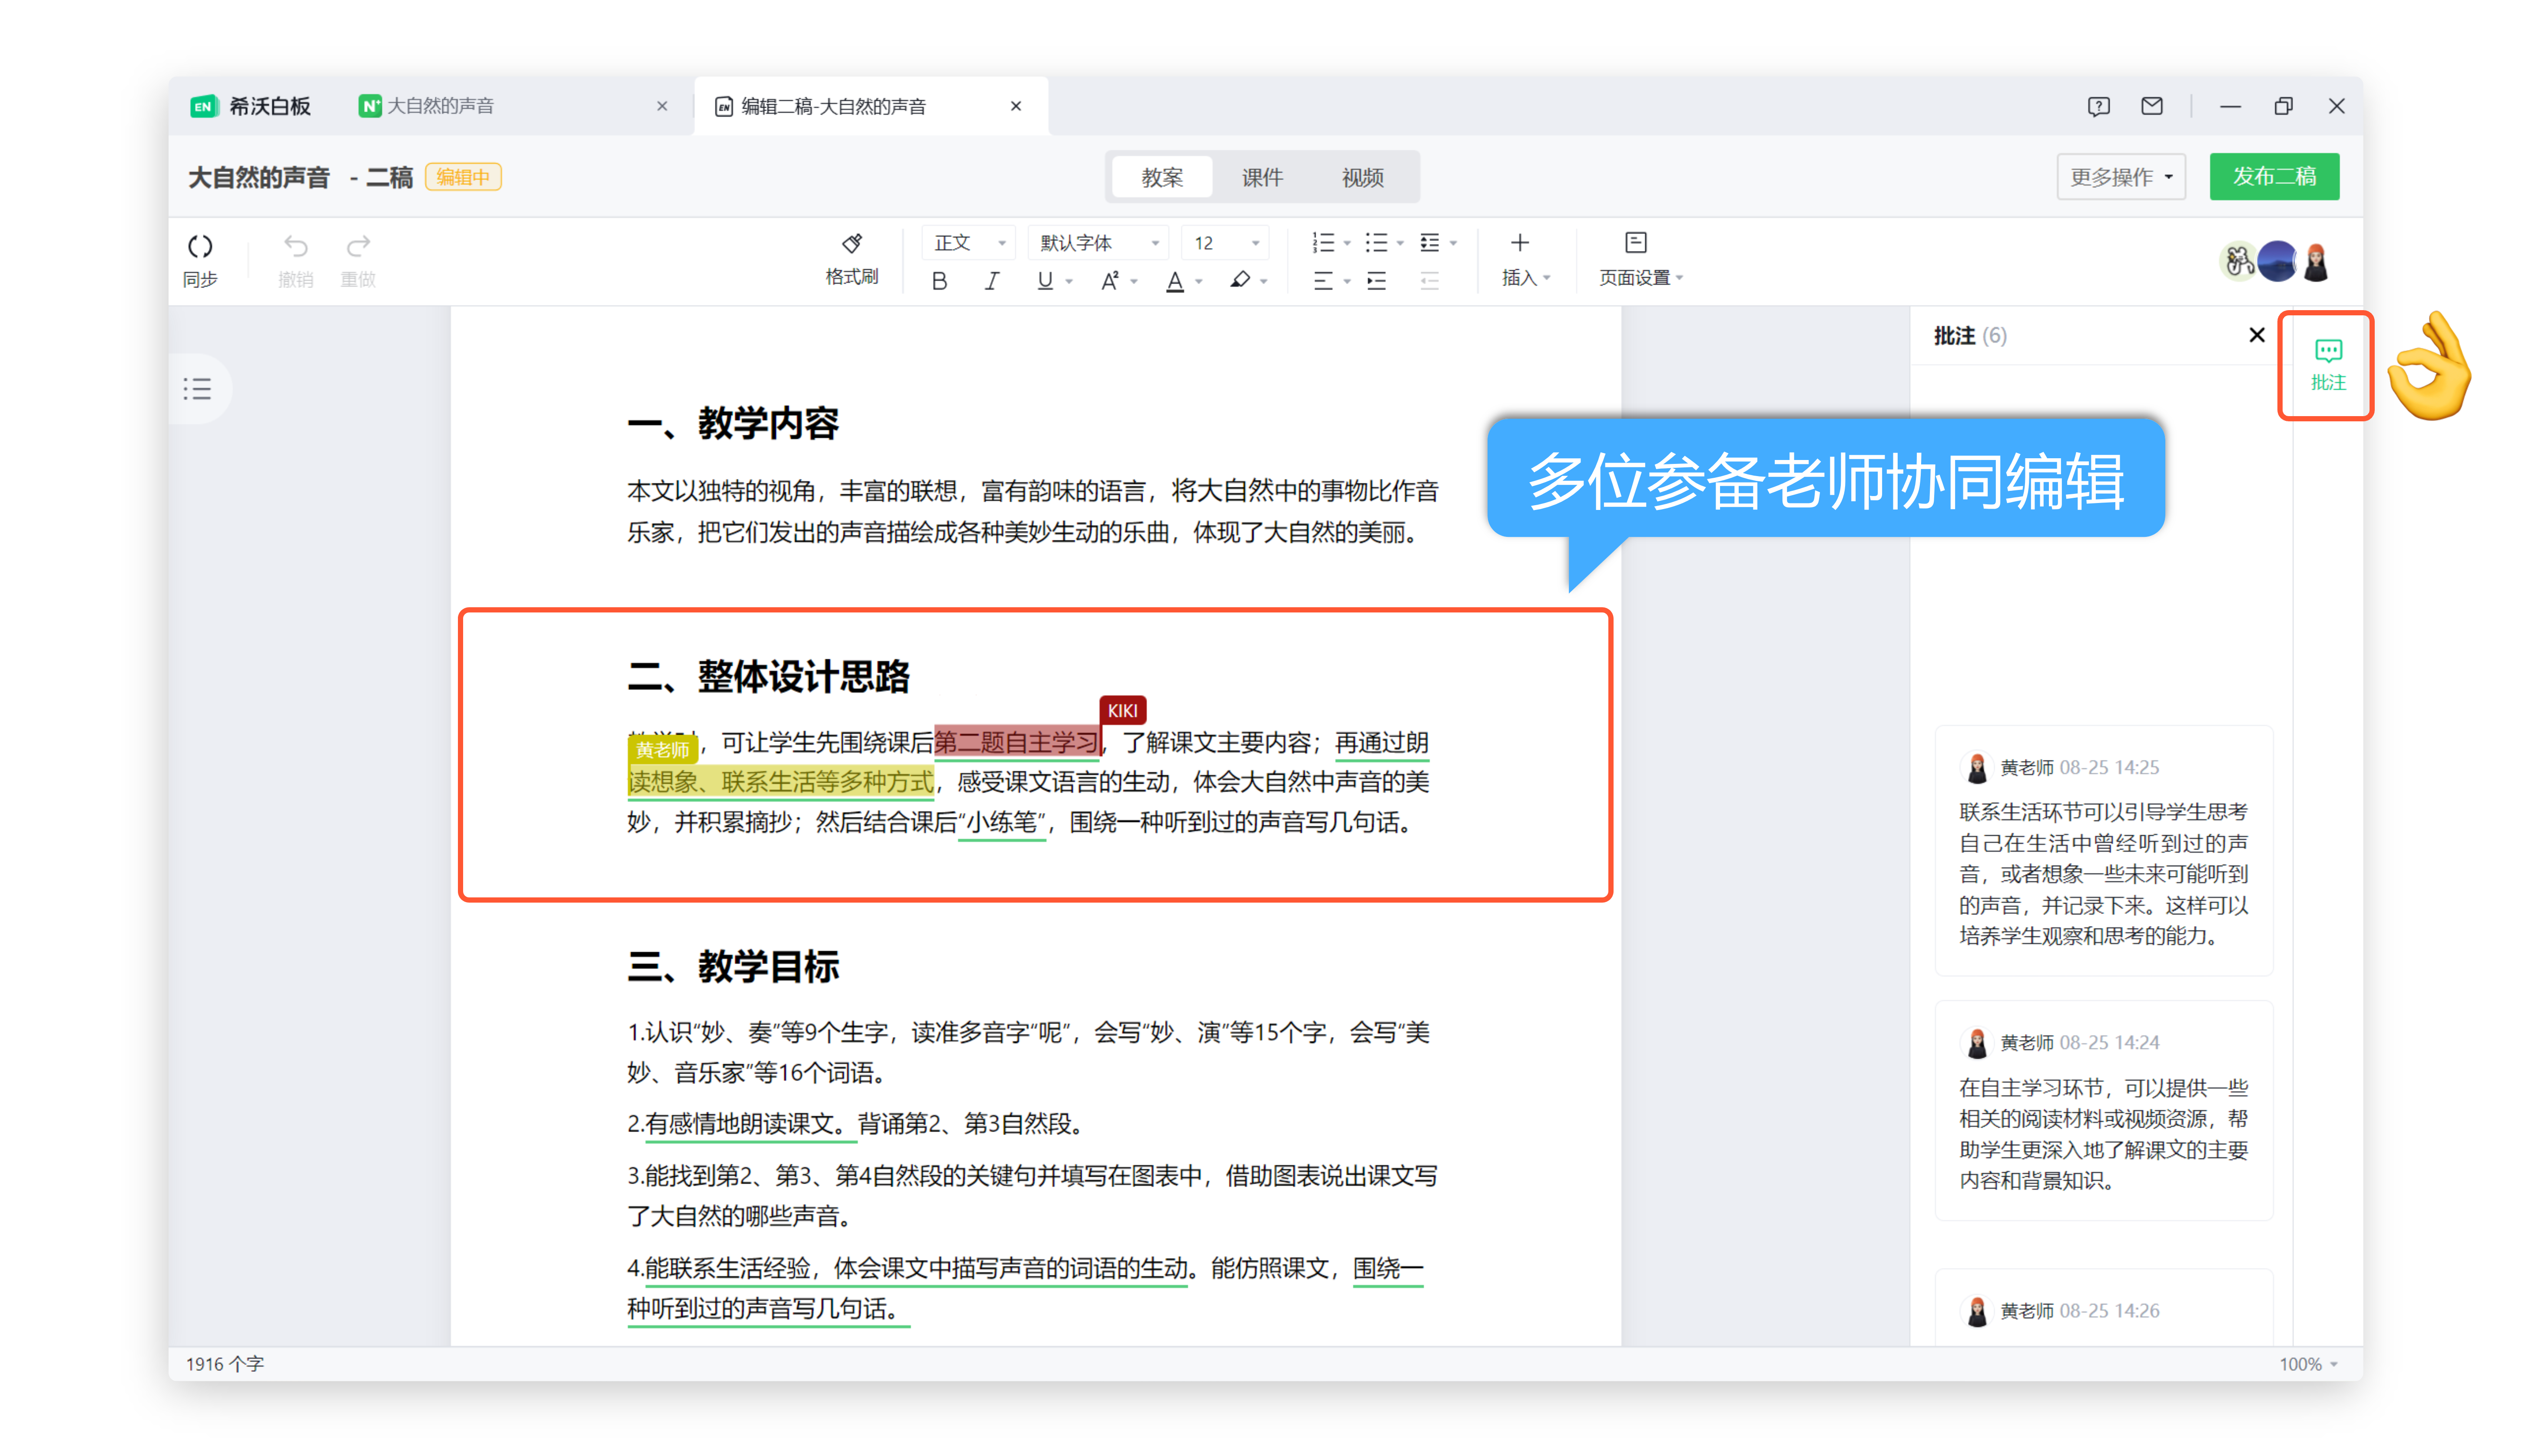The image size is (2532, 1456).
Task: Open the 08-25 14:24 comment by 黄老师
Action: click(x=2103, y=1111)
